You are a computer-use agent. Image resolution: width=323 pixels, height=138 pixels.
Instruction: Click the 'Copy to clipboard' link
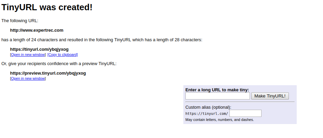coord(63,55)
